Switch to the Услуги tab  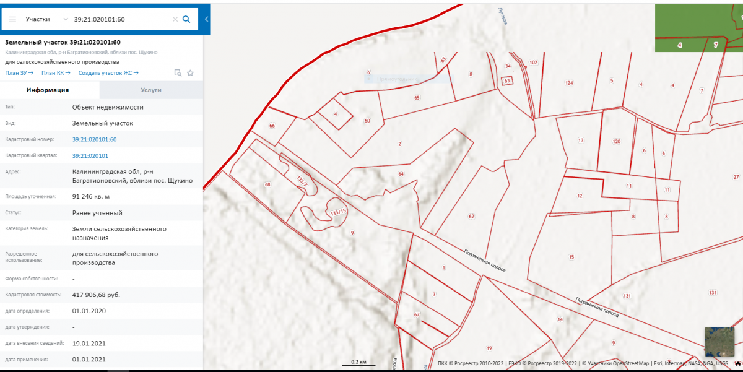point(151,90)
